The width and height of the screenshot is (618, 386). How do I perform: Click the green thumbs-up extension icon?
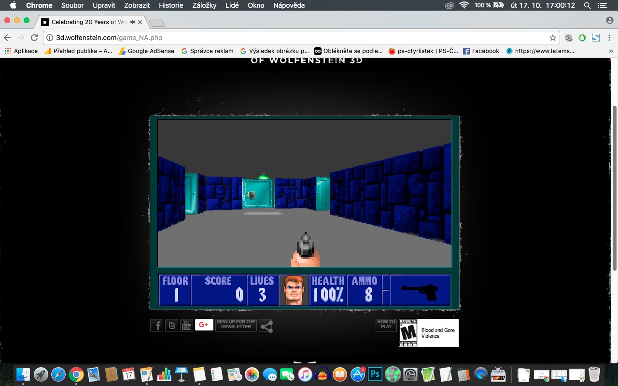click(x=582, y=38)
